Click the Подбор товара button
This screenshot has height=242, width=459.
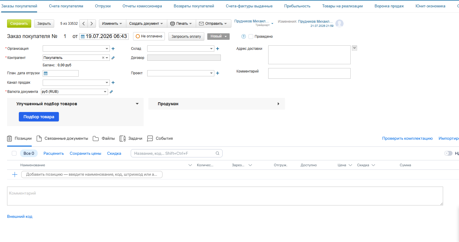click(x=39, y=117)
